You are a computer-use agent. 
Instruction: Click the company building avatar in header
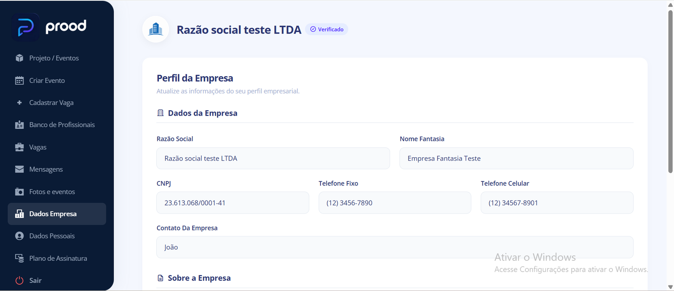coord(156,29)
